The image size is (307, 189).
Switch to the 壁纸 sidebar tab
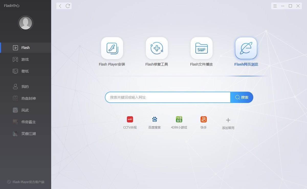point(25,71)
